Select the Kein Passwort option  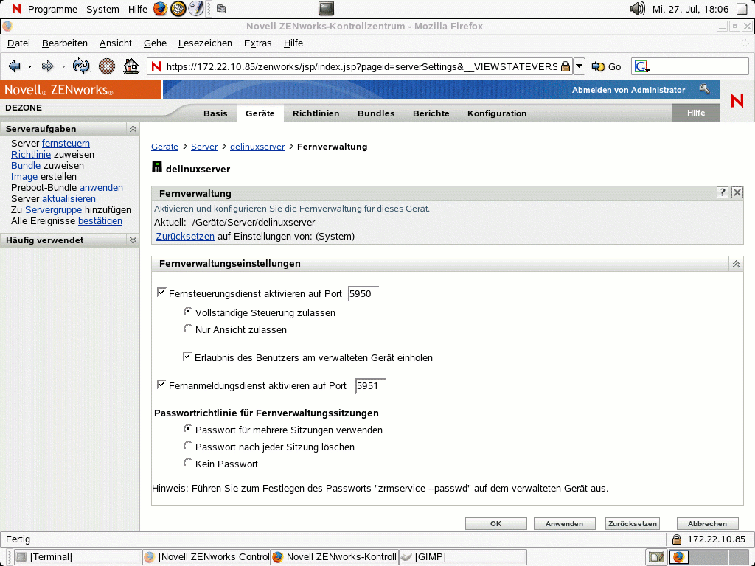click(188, 463)
